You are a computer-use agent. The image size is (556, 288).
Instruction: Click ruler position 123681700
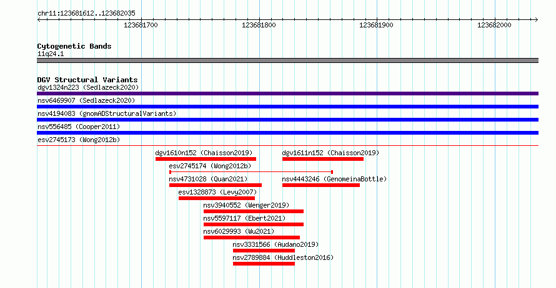[141, 25]
